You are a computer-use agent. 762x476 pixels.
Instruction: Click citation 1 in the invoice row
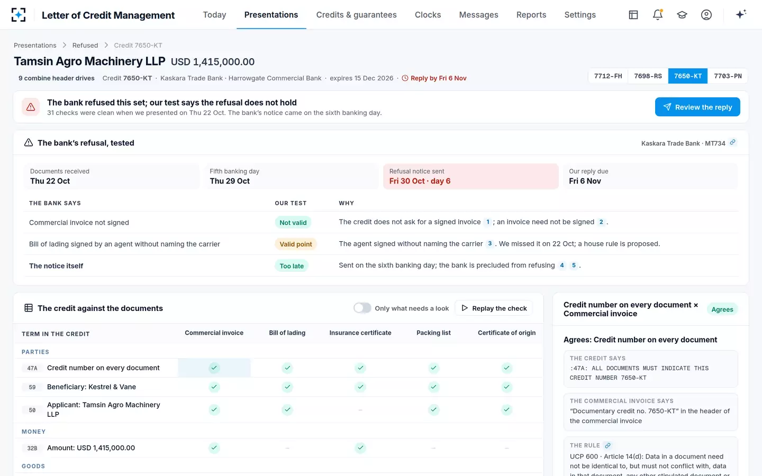tap(488, 222)
